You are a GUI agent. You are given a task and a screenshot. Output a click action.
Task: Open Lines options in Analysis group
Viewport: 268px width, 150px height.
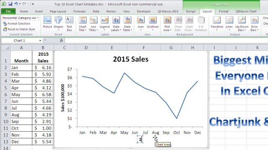tap(229, 24)
